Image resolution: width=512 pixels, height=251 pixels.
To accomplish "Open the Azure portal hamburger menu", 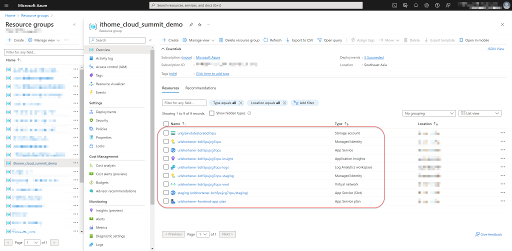I will (6, 5).
